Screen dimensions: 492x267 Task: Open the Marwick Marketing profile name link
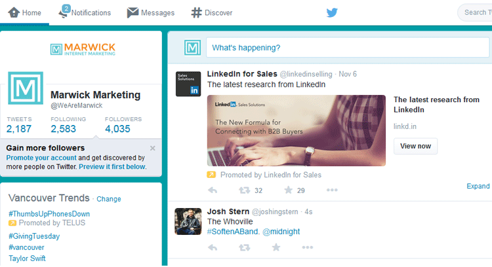pos(95,94)
